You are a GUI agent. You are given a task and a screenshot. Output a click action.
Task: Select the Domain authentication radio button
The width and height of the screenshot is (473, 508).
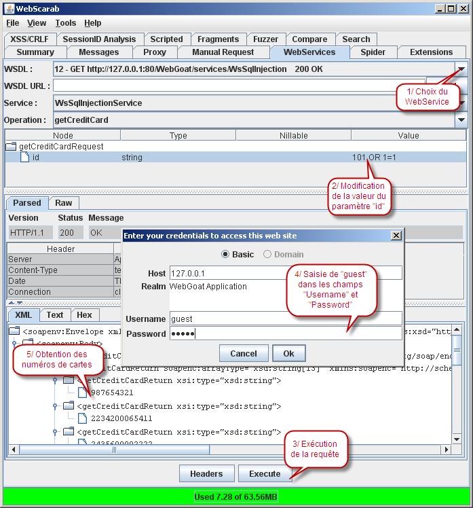coord(267,255)
